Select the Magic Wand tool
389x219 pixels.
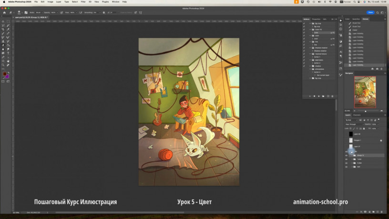click(x=8, y=25)
